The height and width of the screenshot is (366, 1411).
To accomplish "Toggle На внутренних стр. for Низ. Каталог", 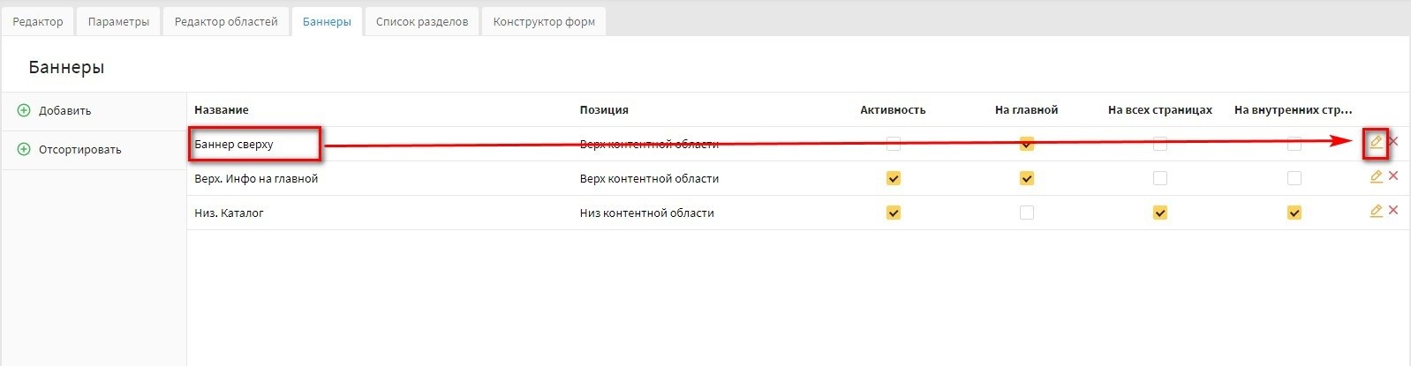I will 1294,213.
